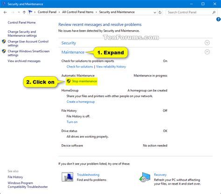The width and height of the screenshot is (221, 194).
Task: Open Change Security and Maintenance settings
Action: [x=22, y=33]
